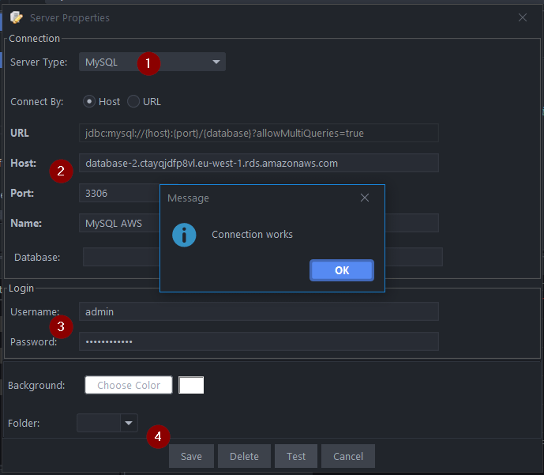The width and height of the screenshot is (544, 475).
Task: Click the Test button
Action: point(296,456)
